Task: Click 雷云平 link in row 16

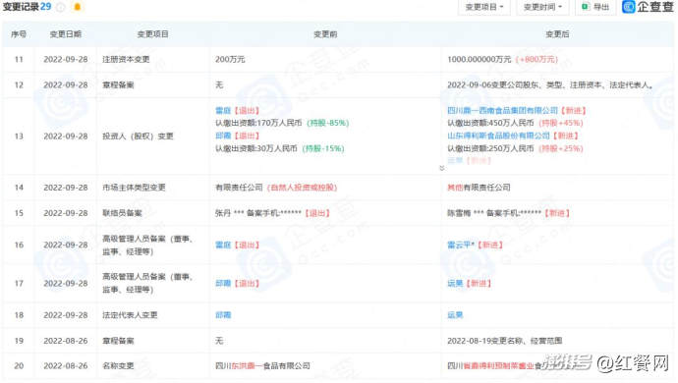Action: [x=461, y=246]
